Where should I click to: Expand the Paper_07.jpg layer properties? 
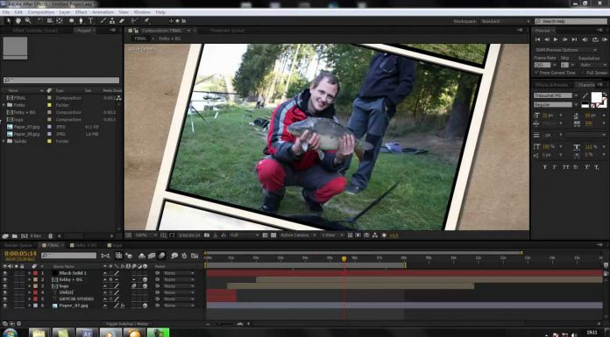pyautogui.click(x=29, y=305)
